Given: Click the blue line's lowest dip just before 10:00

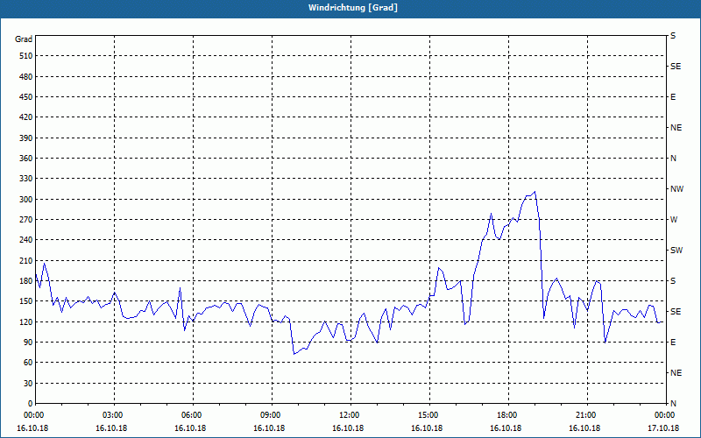Looking at the screenshot, I should click(x=294, y=355).
